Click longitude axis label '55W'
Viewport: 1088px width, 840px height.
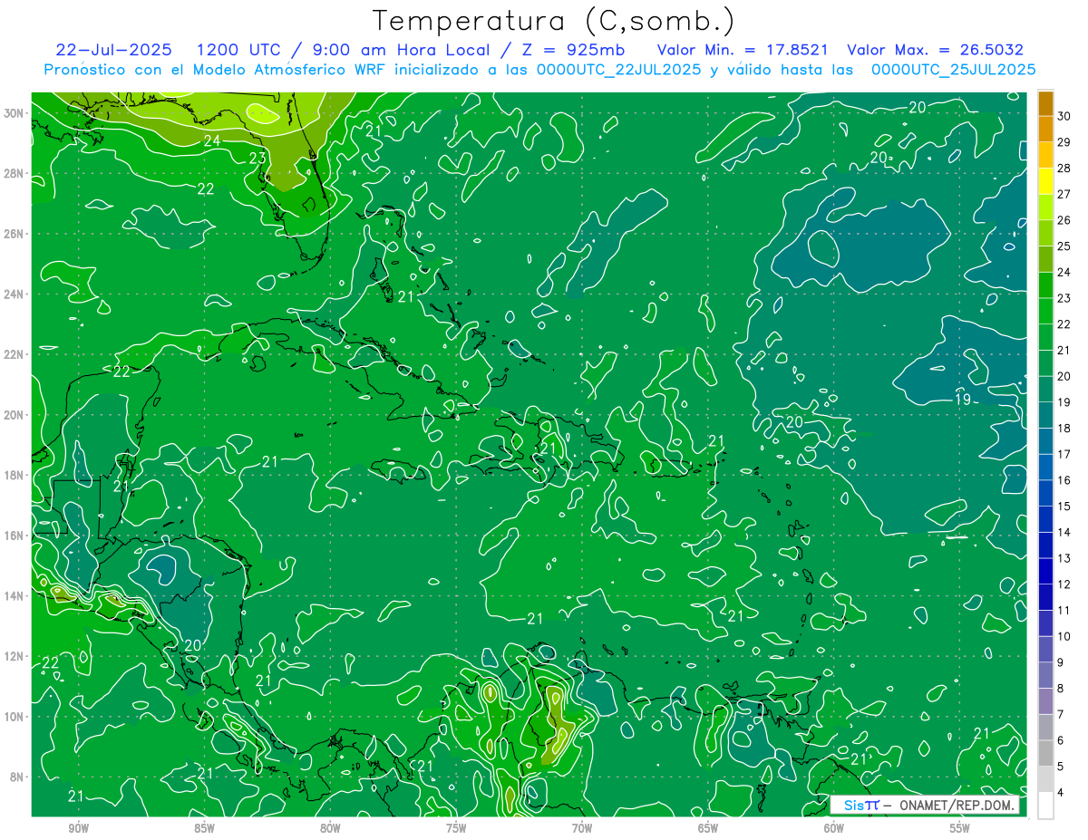tap(960, 828)
